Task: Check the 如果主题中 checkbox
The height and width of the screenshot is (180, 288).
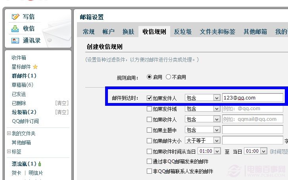Action: click(149, 130)
